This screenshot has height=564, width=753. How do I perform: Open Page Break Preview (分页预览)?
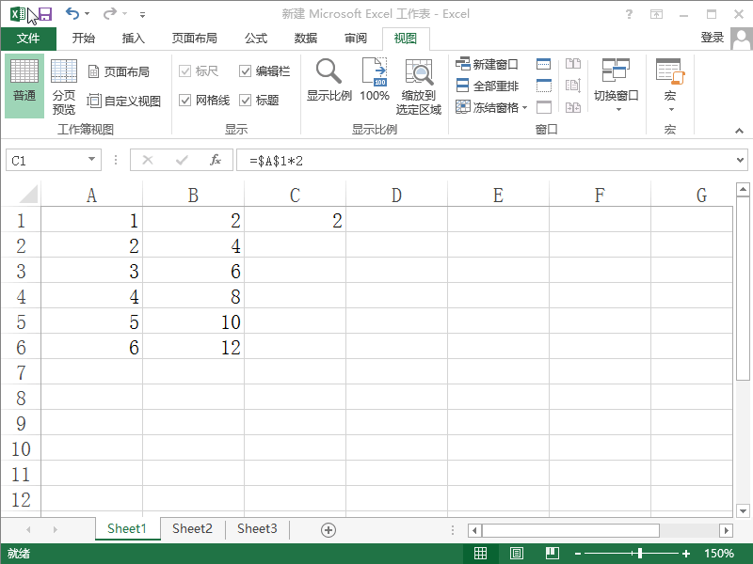tap(64, 86)
